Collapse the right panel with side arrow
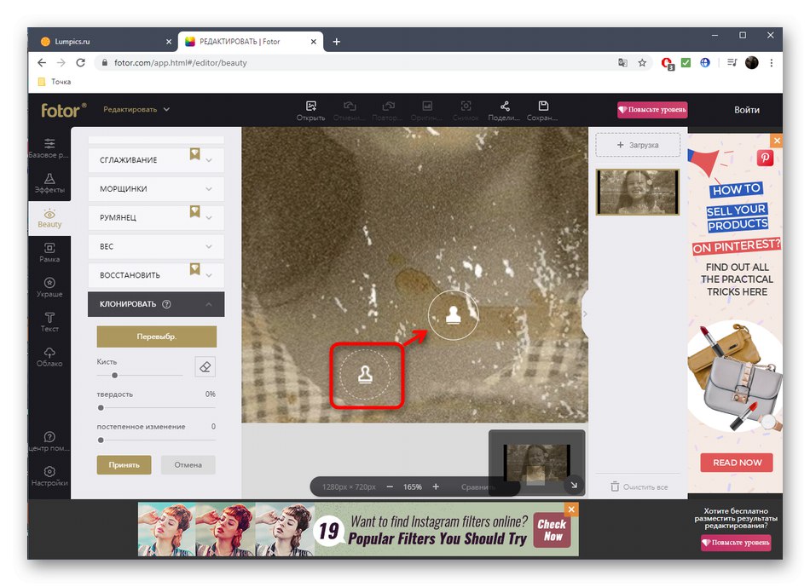The image size is (810, 587). tap(585, 314)
